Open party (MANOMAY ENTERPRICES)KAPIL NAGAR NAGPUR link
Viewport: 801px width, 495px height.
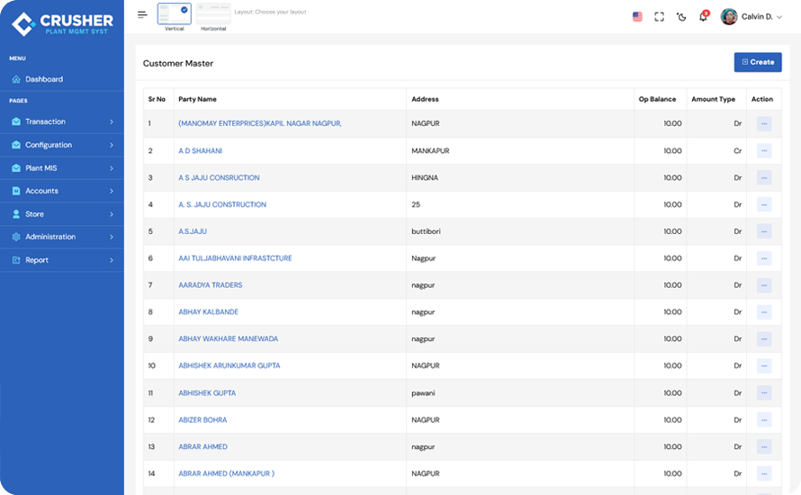click(260, 123)
